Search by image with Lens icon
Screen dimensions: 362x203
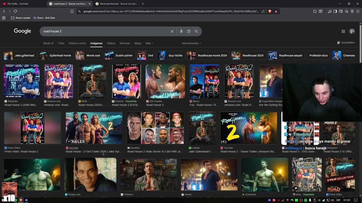point(189,31)
